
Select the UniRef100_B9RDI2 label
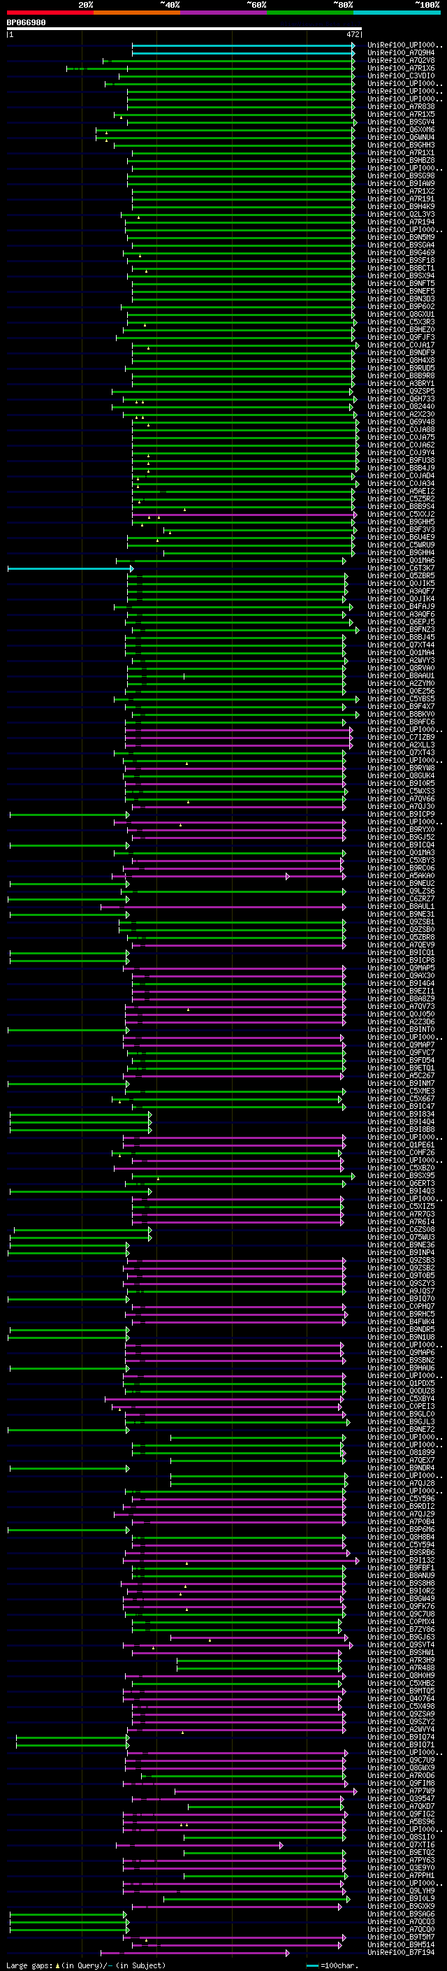401,1507
